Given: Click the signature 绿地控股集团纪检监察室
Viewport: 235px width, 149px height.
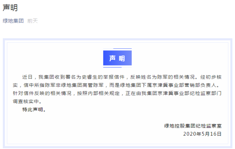Looking at the screenshot, I should [193, 126].
